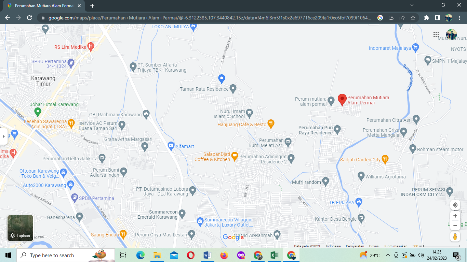
Task: Open the Summarecon Emerald Karawang marker
Action: (182, 214)
